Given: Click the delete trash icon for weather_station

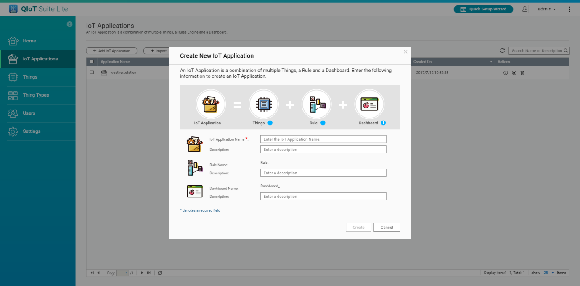Looking at the screenshot, I should point(522,73).
